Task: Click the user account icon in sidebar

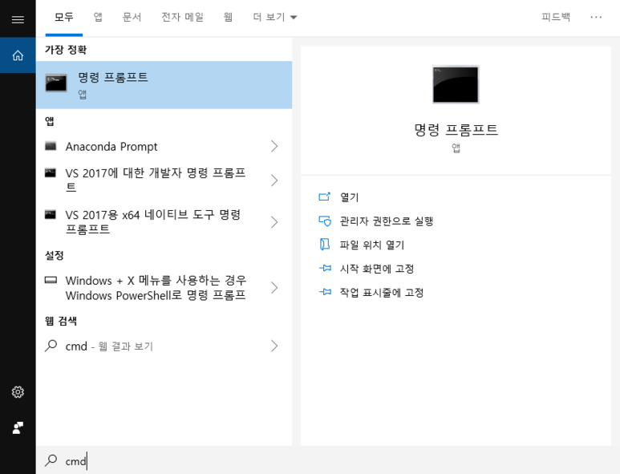Action: click(18, 427)
